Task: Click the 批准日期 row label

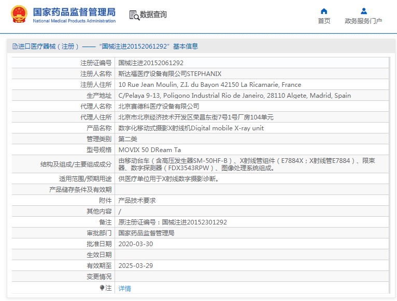Action: coord(99,244)
